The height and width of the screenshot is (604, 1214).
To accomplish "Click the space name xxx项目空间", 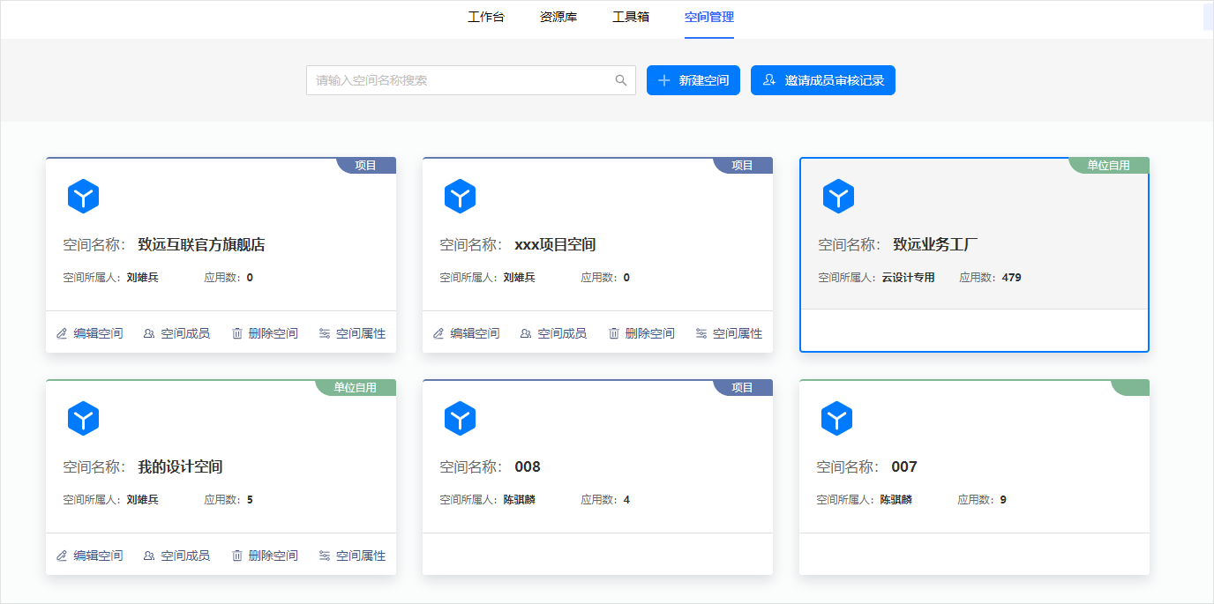I will 555,245.
